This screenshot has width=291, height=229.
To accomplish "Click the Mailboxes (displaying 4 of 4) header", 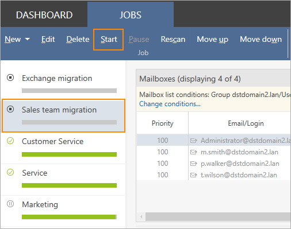I will pos(213,79).
